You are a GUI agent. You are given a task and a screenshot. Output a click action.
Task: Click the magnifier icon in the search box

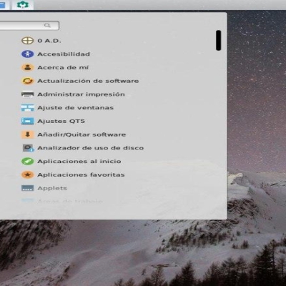click(47, 25)
